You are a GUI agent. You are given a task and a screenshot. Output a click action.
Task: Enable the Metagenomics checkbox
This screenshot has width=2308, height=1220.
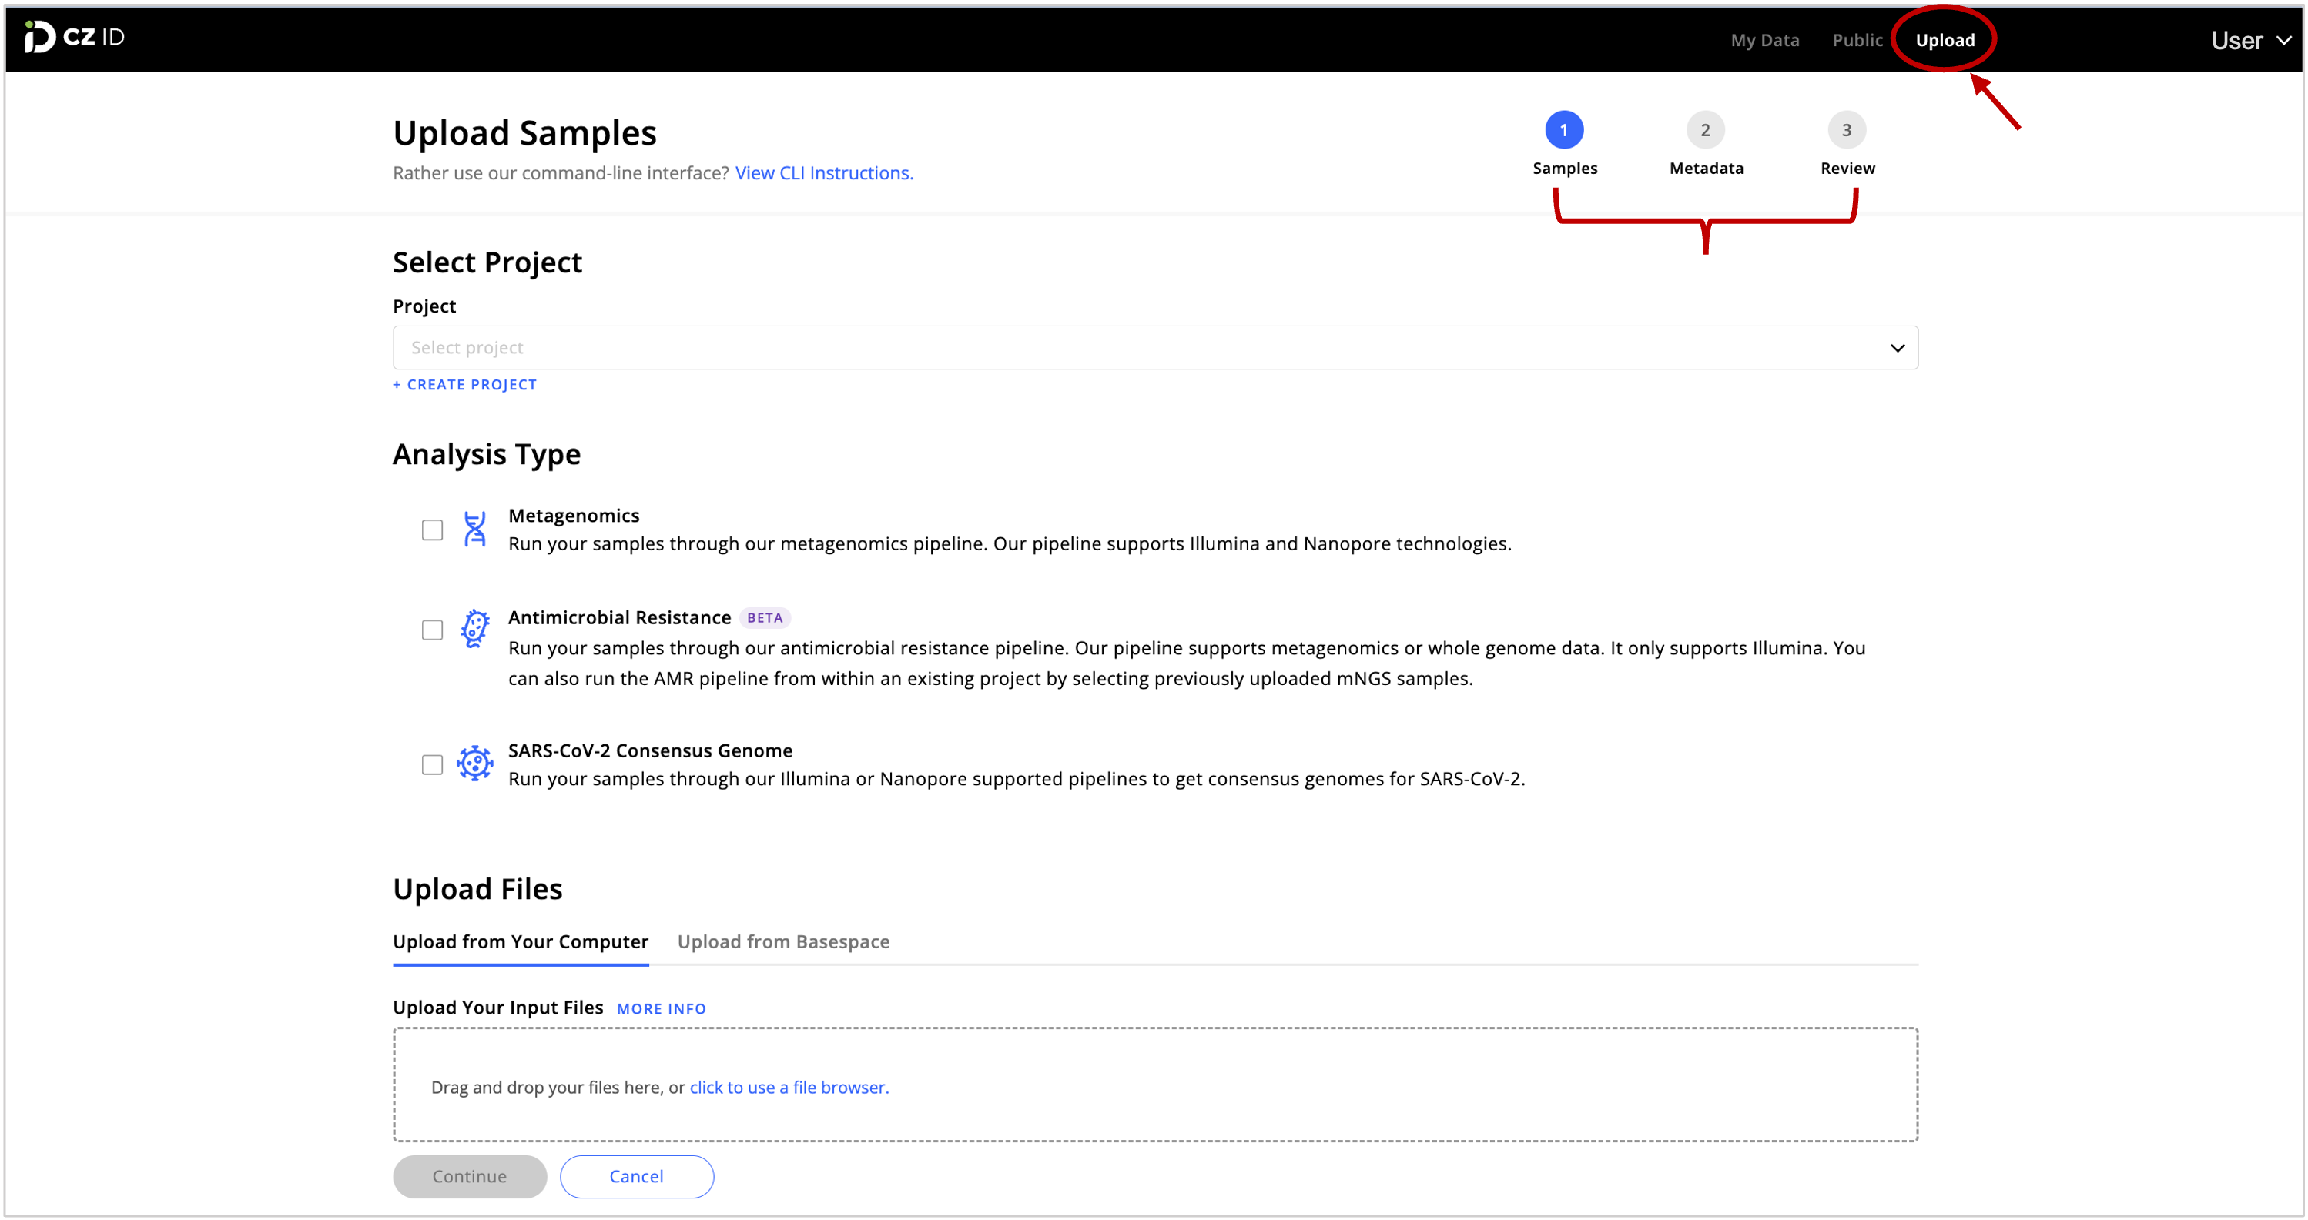pos(433,530)
